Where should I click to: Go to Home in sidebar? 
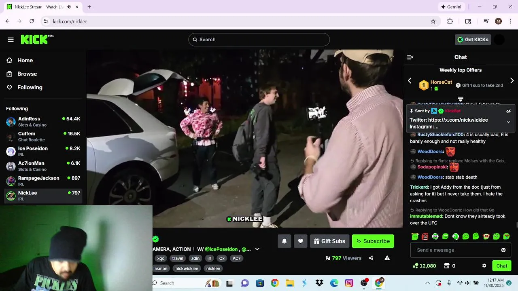tap(25, 60)
